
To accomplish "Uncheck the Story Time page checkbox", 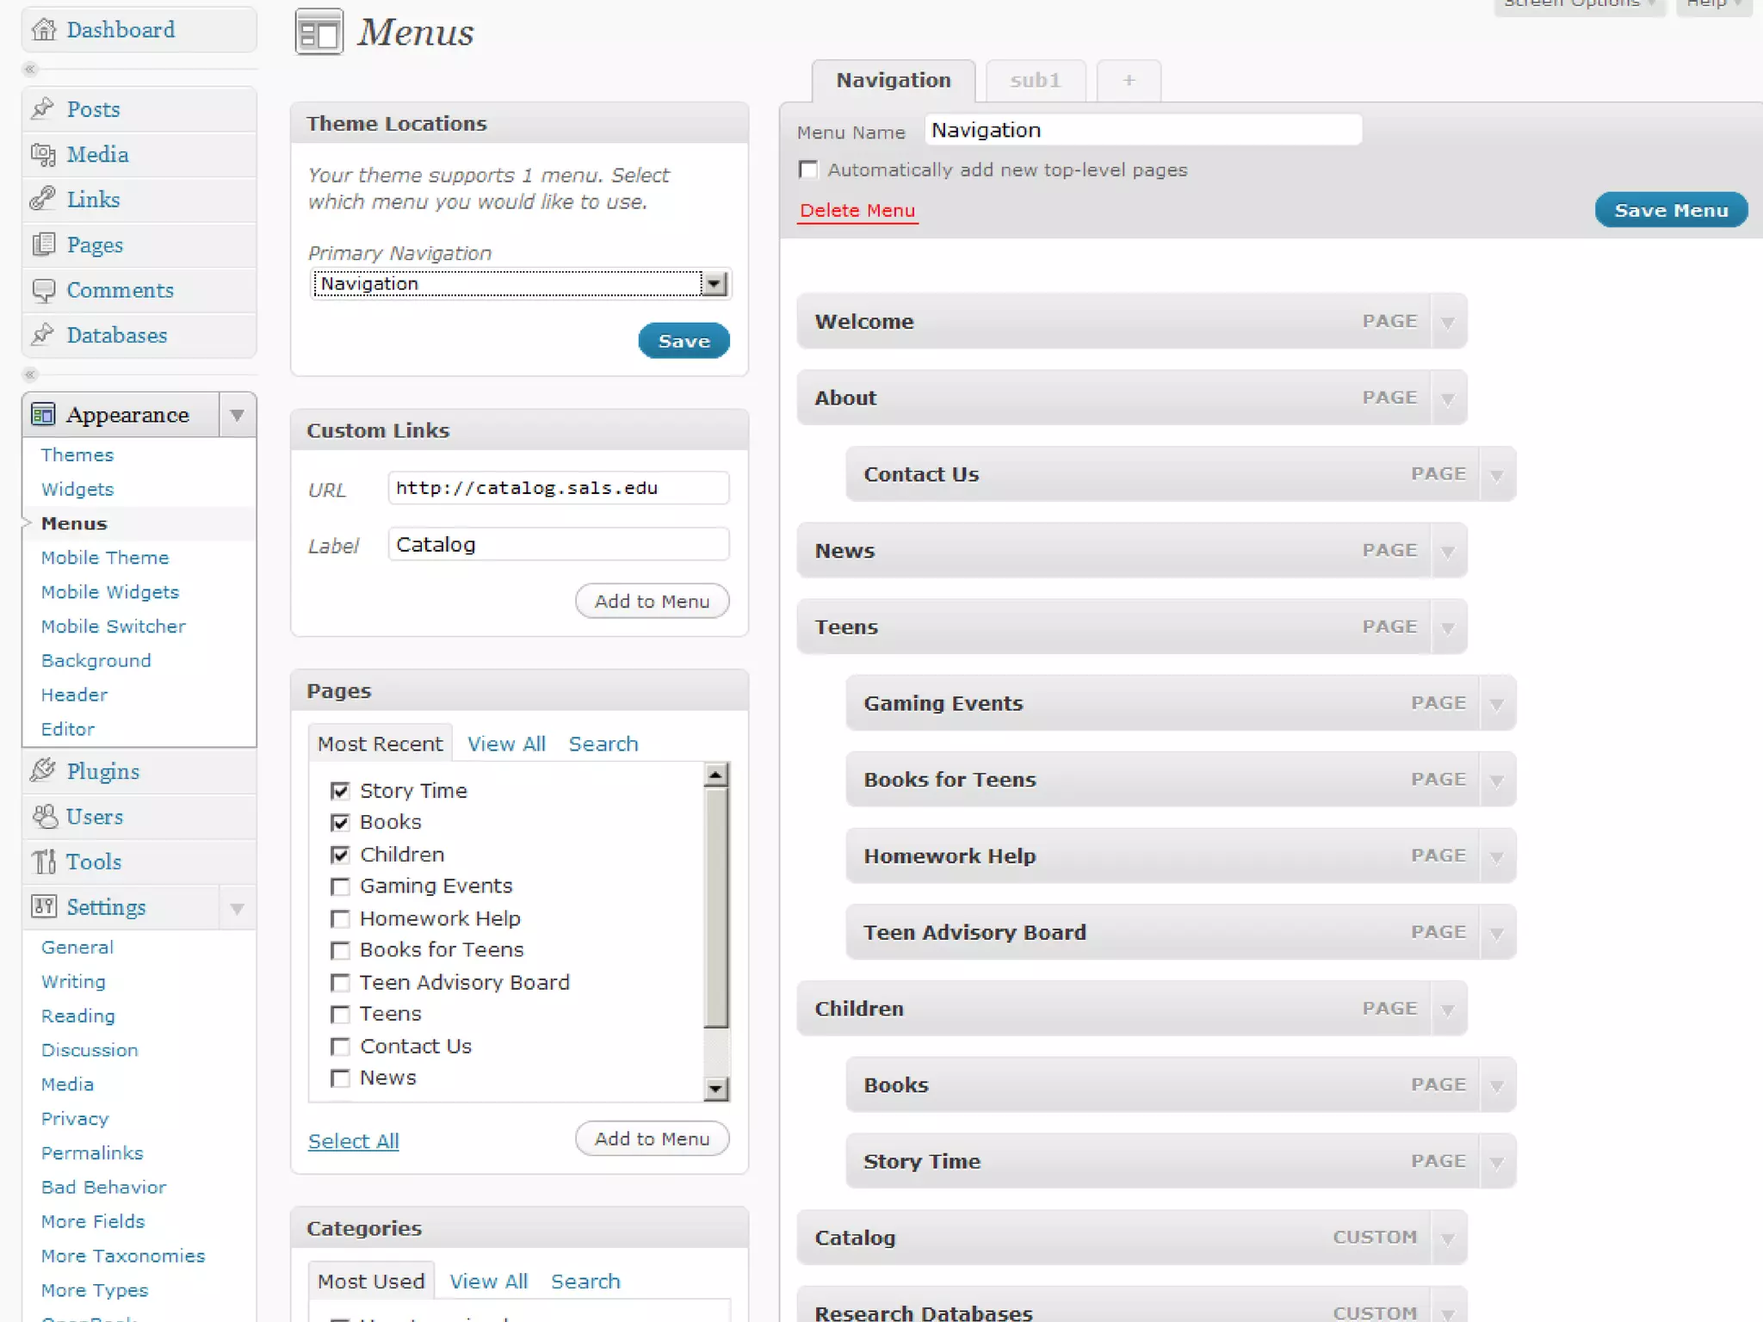I will 340,791.
